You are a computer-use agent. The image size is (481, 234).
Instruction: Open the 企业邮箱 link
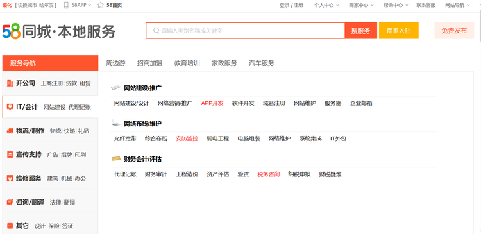(361, 103)
